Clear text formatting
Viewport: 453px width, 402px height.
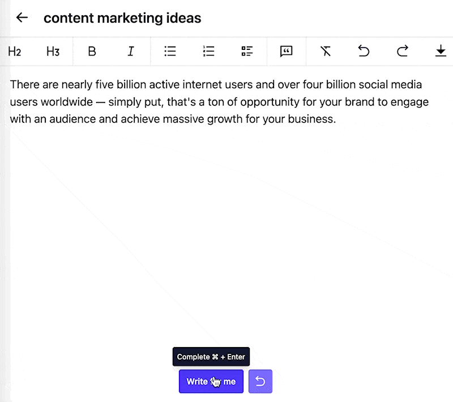pos(325,52)
